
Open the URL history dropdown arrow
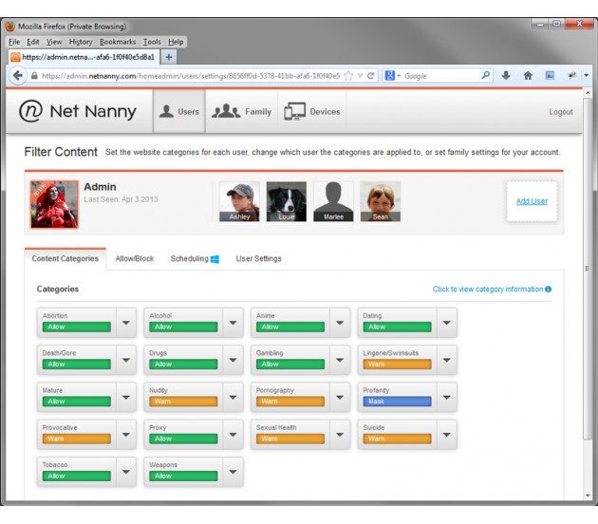coord(360,76)
